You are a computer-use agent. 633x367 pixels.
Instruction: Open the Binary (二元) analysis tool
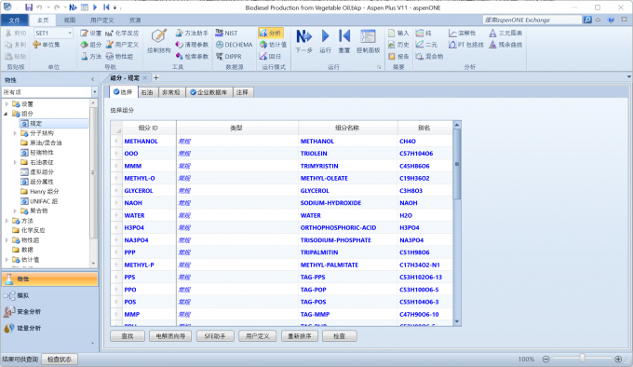click(x=426, y=45)
